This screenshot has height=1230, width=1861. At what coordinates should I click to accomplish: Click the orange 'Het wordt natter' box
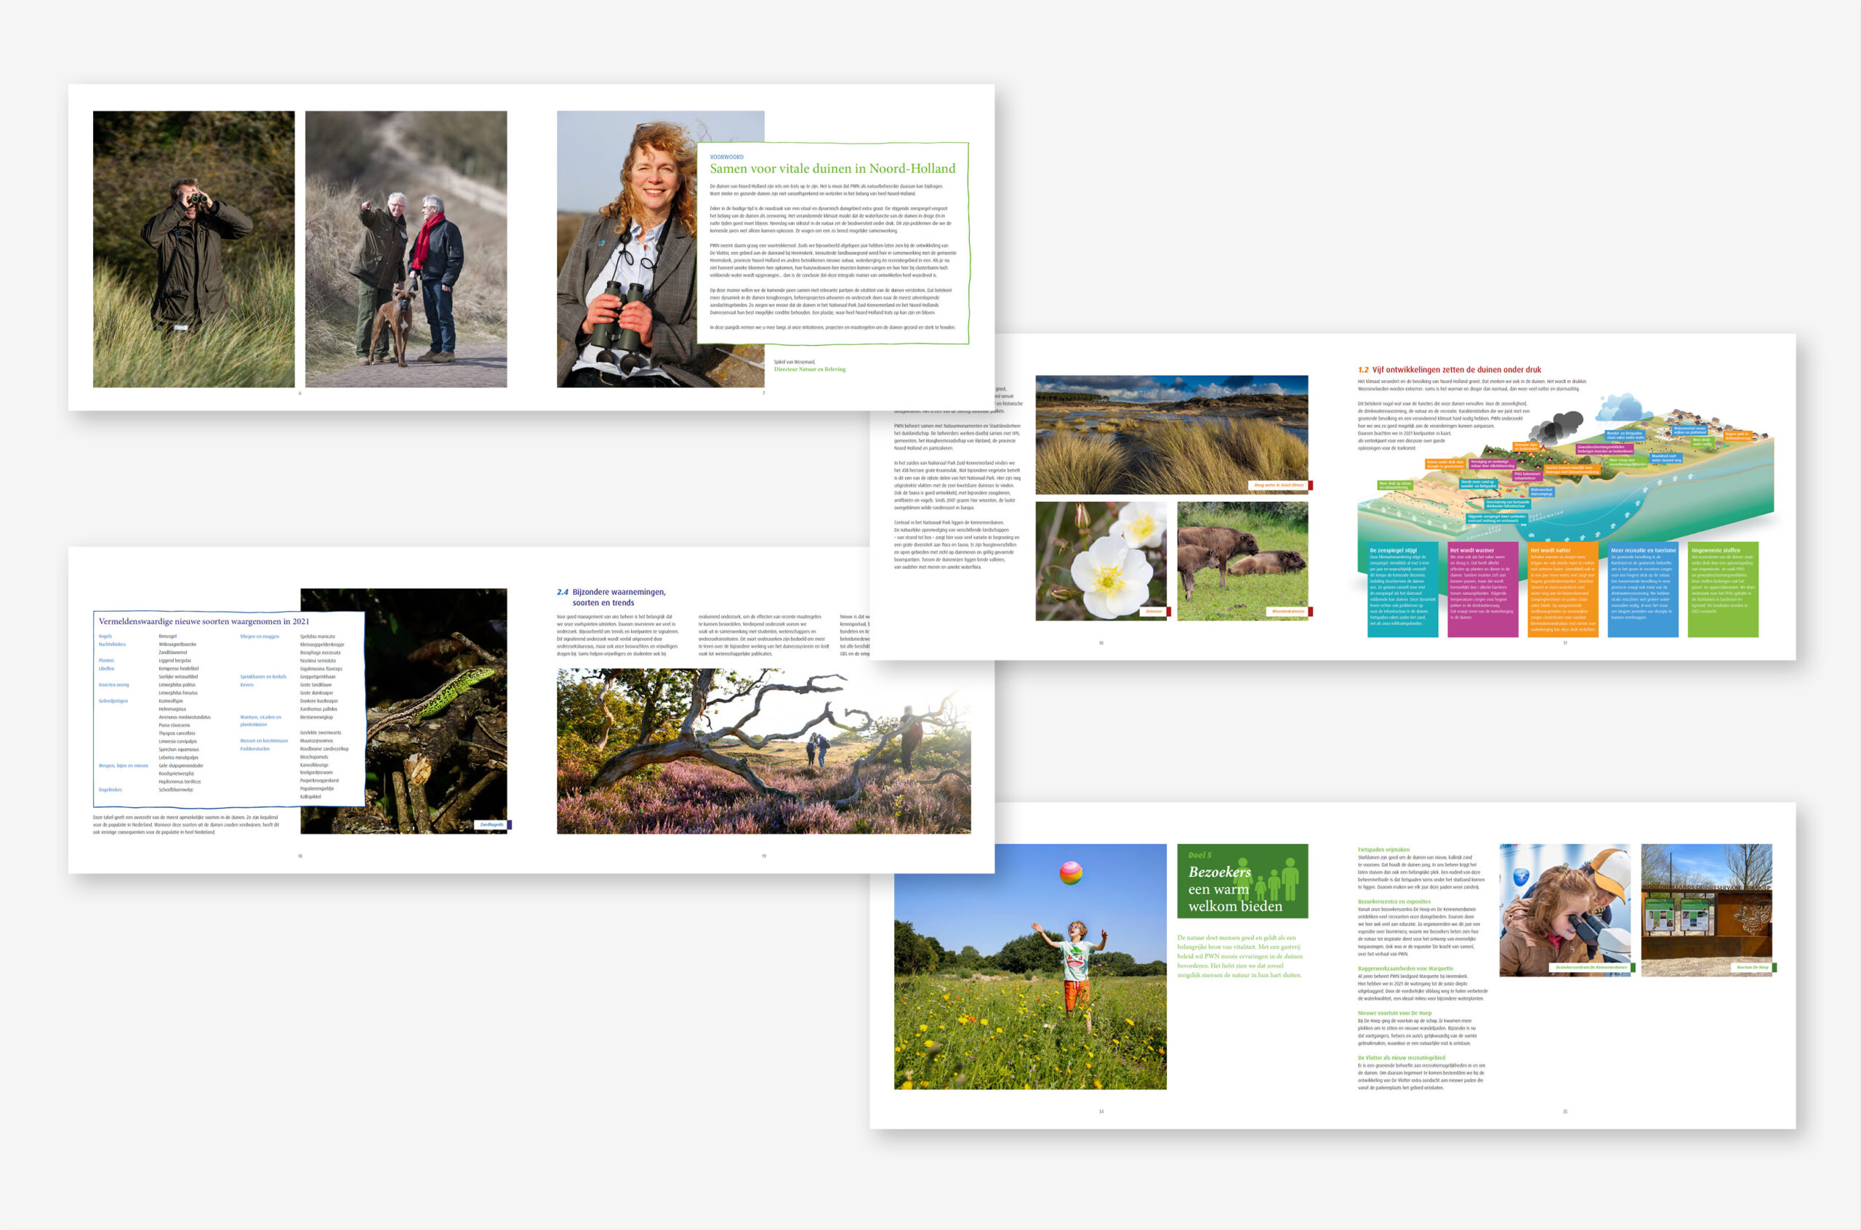point(1562,588)
